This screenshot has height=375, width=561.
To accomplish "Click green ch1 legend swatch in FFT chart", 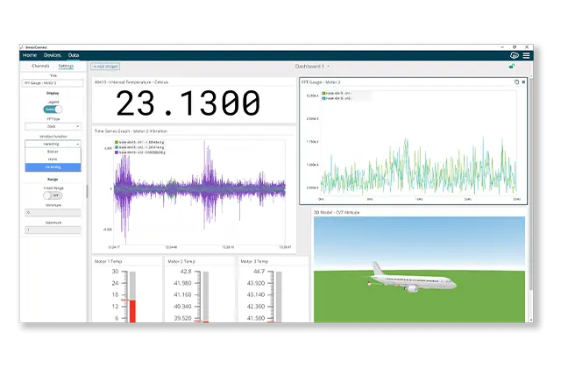I will [x=323, y=94].
